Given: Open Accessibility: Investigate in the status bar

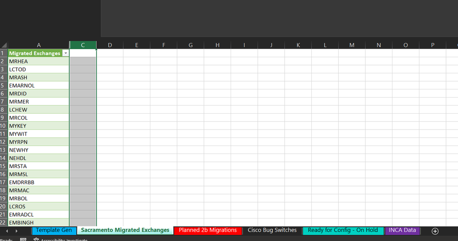Looking at the screenshot, I should pos(61,240).
